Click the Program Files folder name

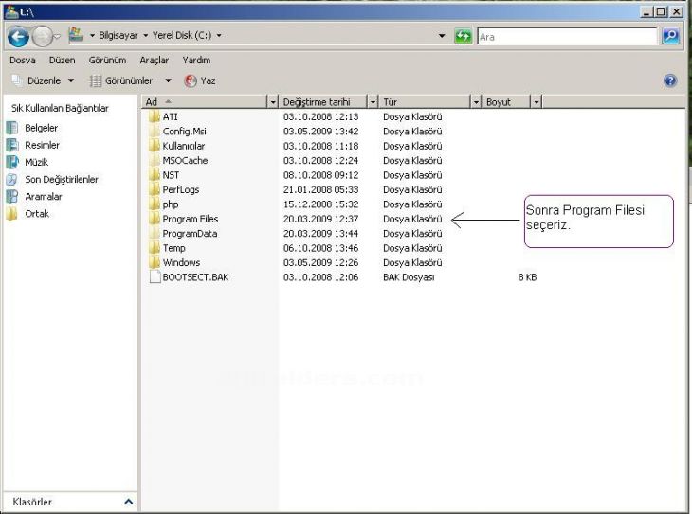[x=191, y=219]
